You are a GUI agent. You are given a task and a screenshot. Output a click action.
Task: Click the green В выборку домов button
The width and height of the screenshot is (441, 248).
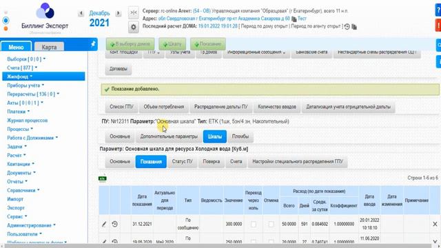pyautogui.click(x=130, y=44)
